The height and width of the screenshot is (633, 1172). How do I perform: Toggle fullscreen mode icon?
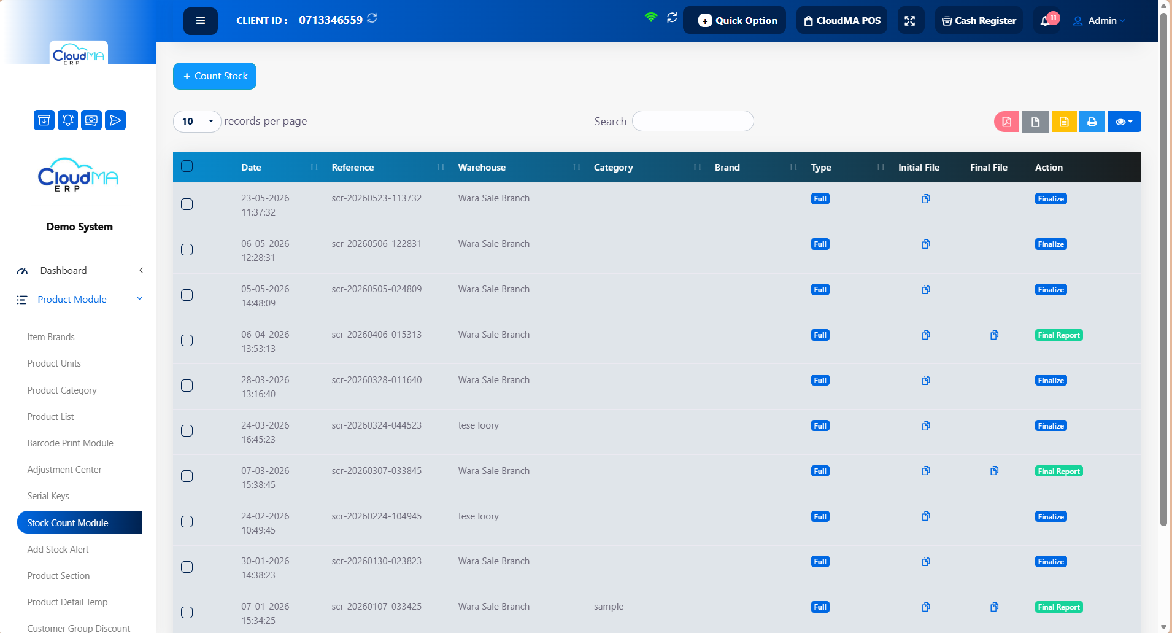point(910,21)
